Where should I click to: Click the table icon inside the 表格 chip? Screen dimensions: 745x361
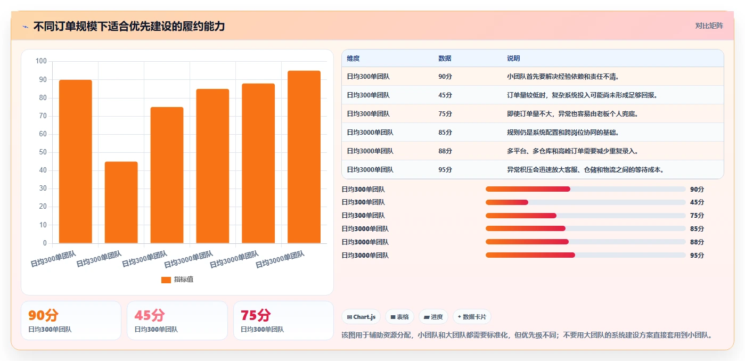click(x=393, y=317)
